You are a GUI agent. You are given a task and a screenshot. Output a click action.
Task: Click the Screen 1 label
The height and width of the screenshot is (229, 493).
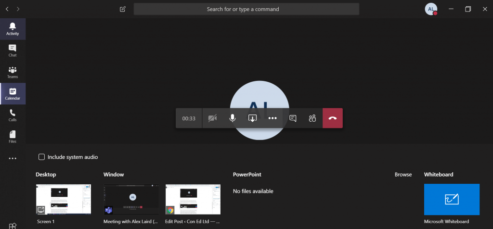(46, 221)
